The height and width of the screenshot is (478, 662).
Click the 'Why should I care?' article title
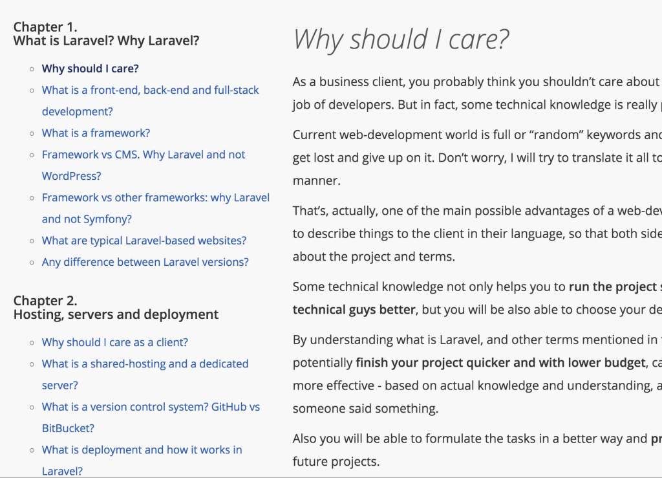pyautogui.click(x=401, y=39)
